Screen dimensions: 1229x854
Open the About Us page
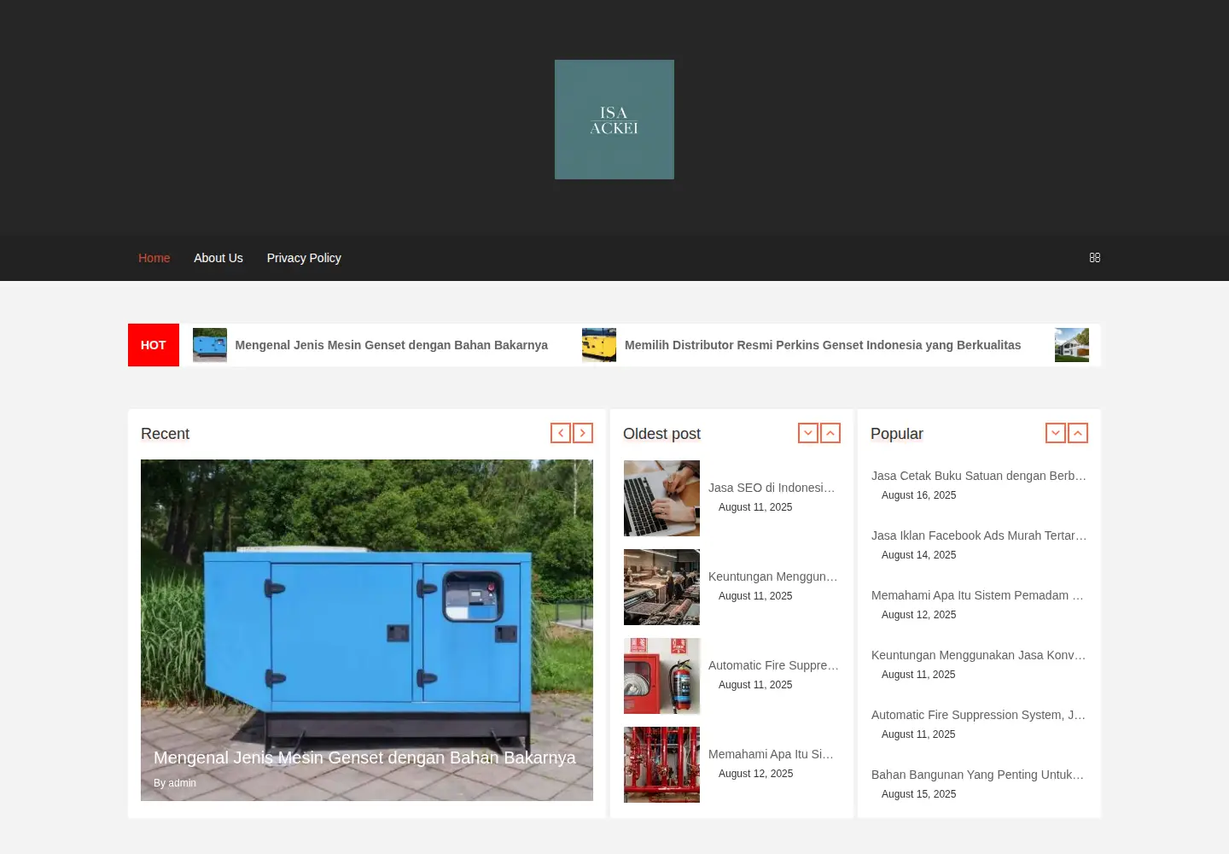click(218, 258)
